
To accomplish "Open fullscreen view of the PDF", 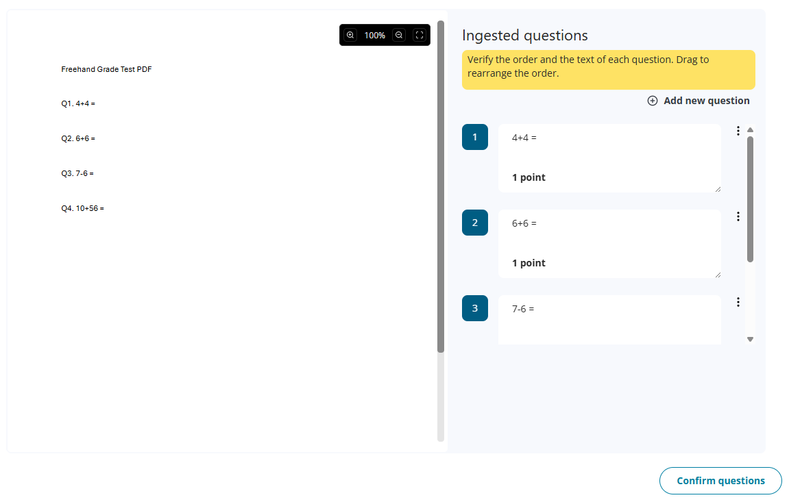I will pyautogui.click(x=419, y=35).
